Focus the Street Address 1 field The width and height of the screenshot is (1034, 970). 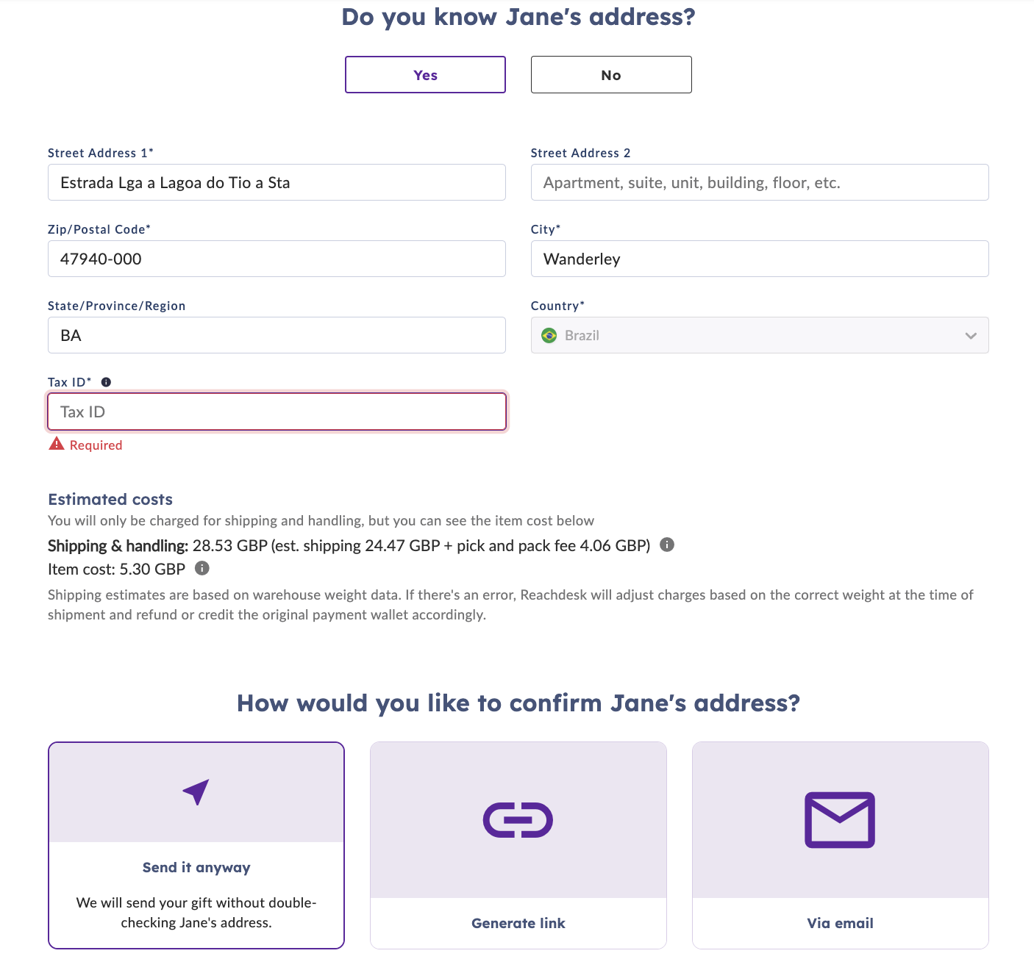pyautogui.click(x=277, y=182)
